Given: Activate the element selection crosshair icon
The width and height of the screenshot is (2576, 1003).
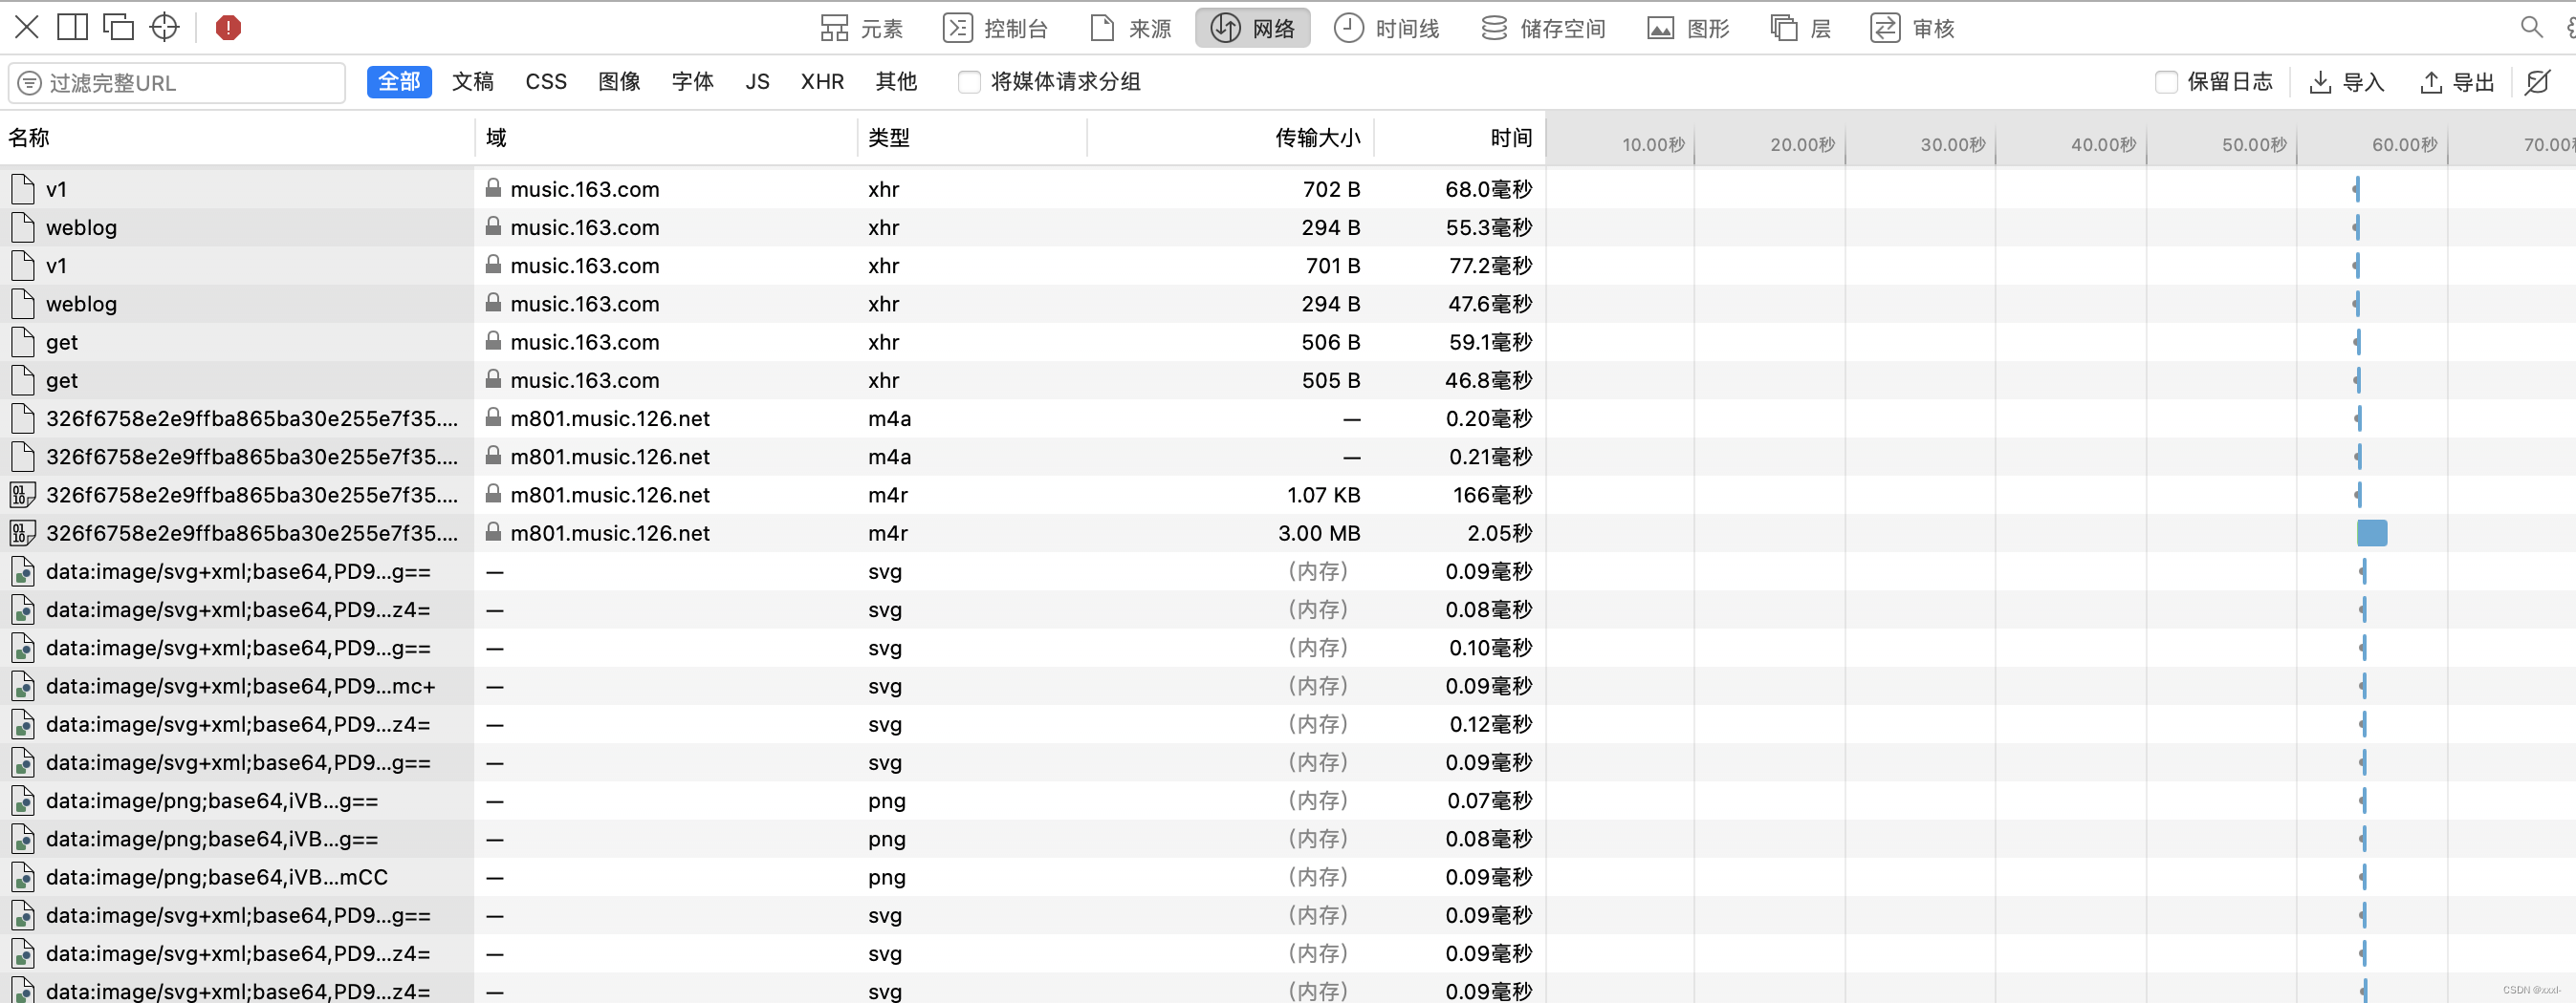Looking at the screenshot, I should click(164, 27).
